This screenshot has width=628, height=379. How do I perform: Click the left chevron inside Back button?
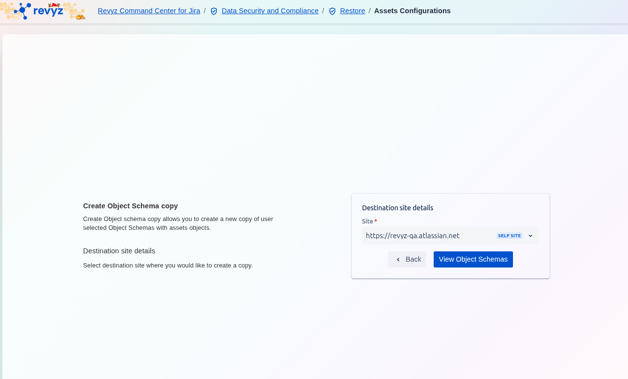tap(398, 260)
